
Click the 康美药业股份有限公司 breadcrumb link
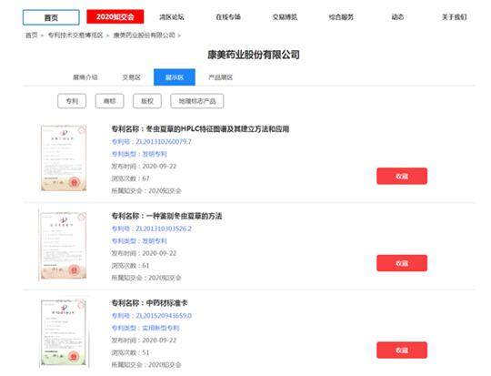[144, 36]
